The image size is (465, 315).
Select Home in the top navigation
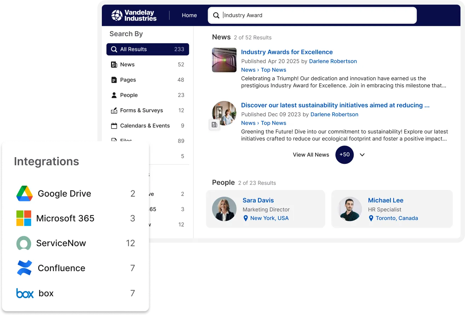(x=189, y=15)
